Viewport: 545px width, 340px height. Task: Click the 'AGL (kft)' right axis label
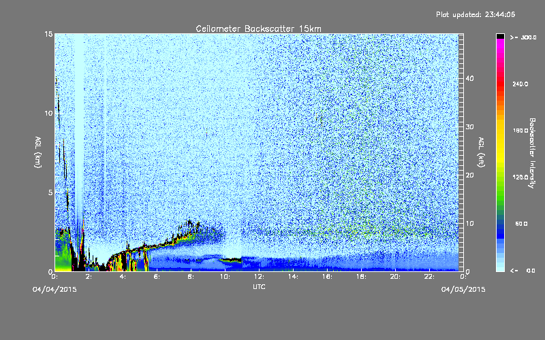[481, 152]
